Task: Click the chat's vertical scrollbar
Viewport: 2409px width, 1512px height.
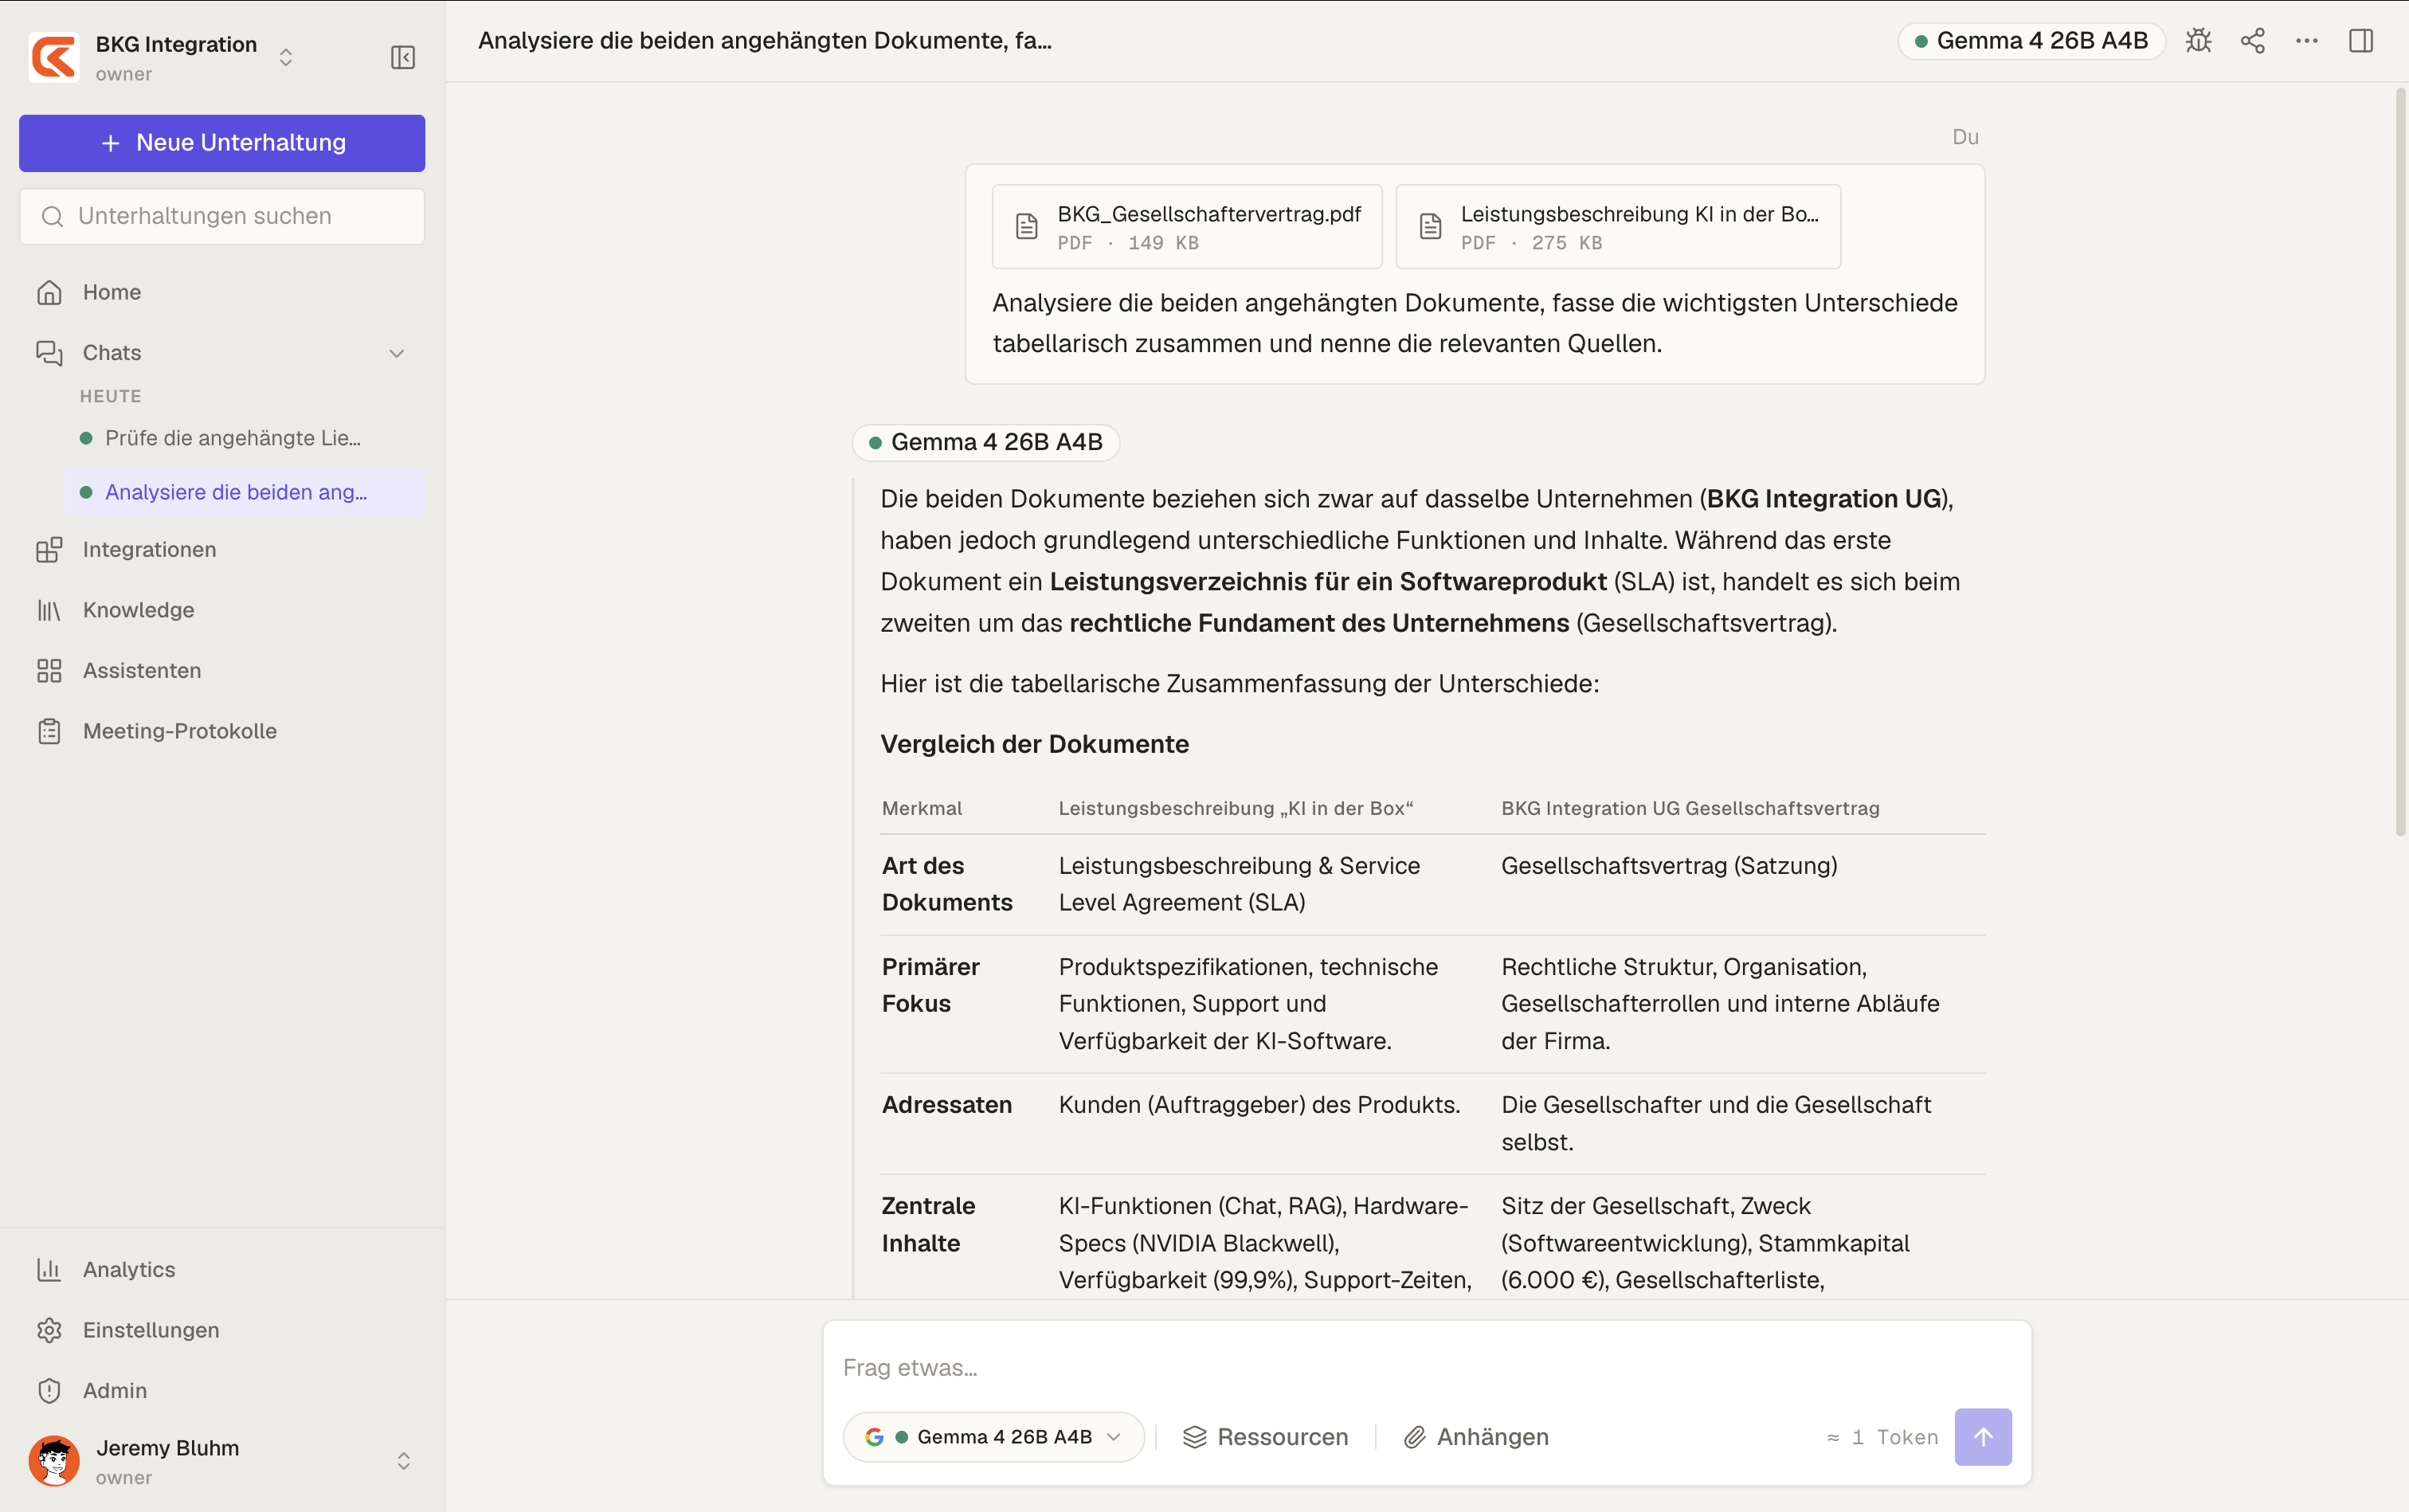Action: point(2400,463)
